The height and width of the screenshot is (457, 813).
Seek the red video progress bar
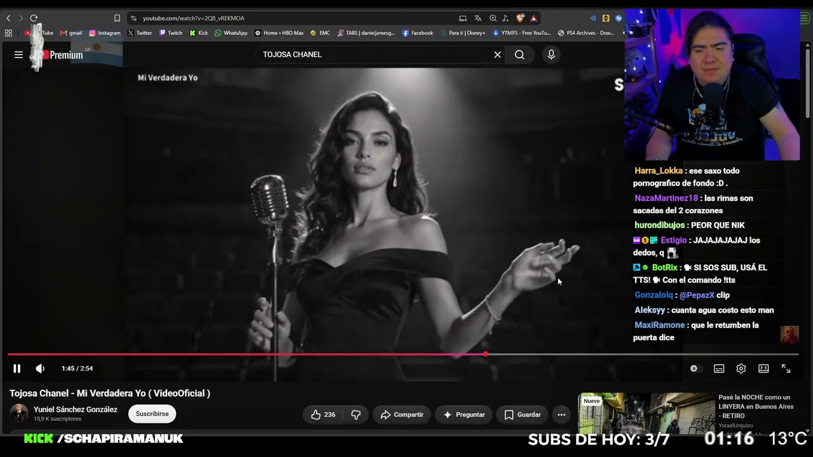pos(403,354)
